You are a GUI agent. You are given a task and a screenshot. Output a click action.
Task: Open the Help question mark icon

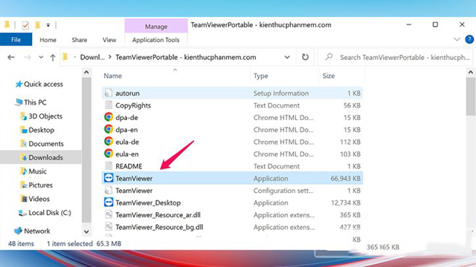click(469, 39)
